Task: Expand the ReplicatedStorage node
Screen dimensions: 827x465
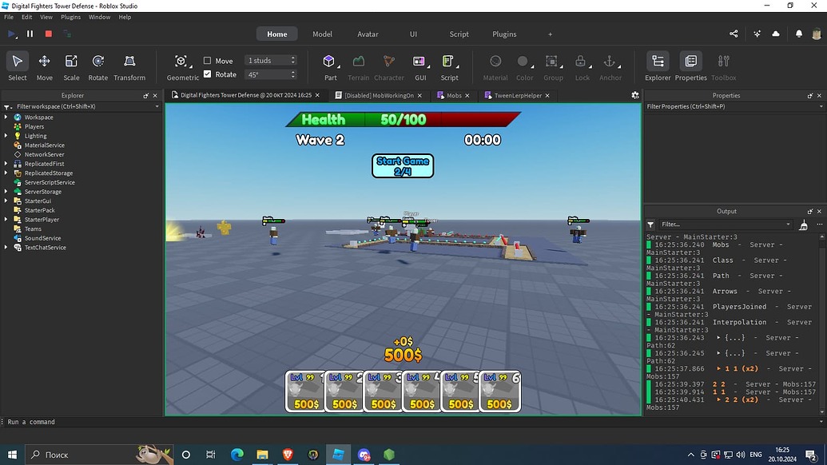Action: (x=6, y=173)
